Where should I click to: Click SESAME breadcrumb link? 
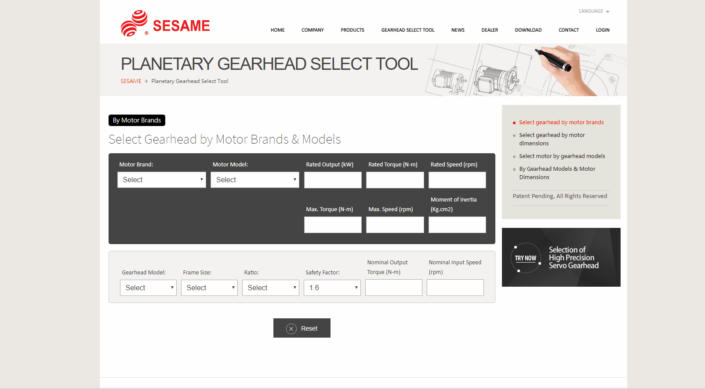[x=131, y=81]
